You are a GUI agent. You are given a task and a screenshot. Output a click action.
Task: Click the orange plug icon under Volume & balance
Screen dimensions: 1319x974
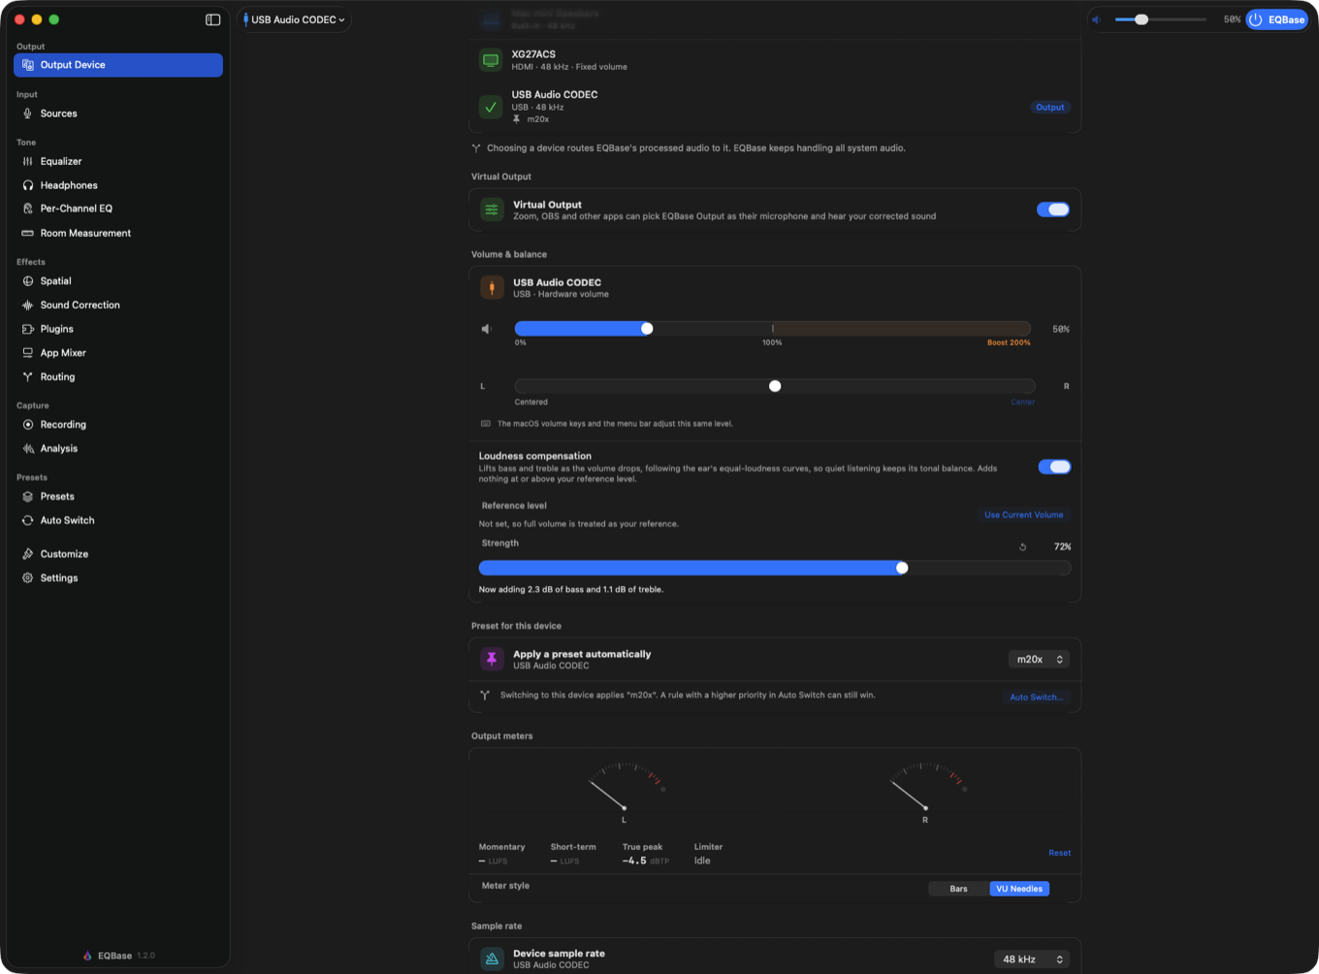(492, 287)
